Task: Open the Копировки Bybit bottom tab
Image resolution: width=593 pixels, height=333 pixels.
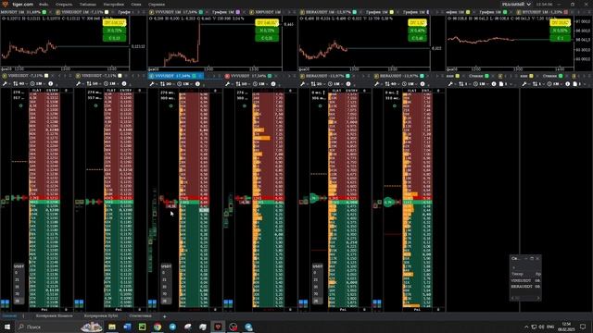Action: [101, 315]
